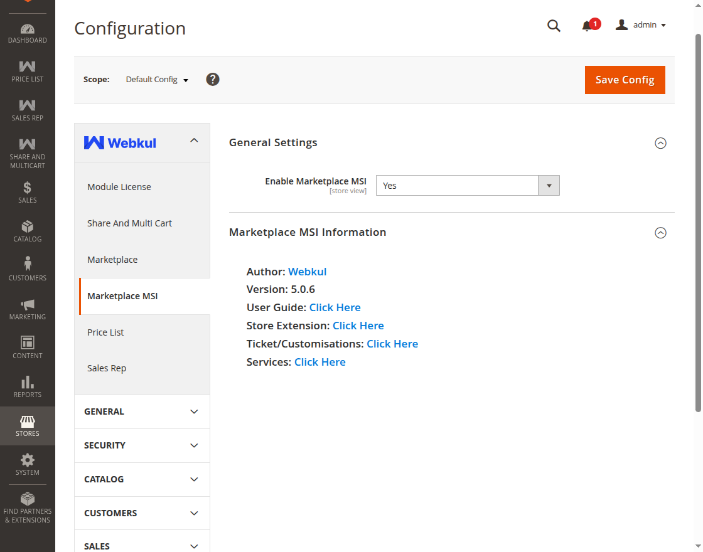Expand the CATALOG configuration group
703x552 pixels.
pos(142,479)
